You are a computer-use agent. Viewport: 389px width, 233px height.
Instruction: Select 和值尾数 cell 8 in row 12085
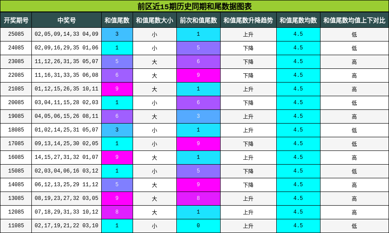point(117,212)
